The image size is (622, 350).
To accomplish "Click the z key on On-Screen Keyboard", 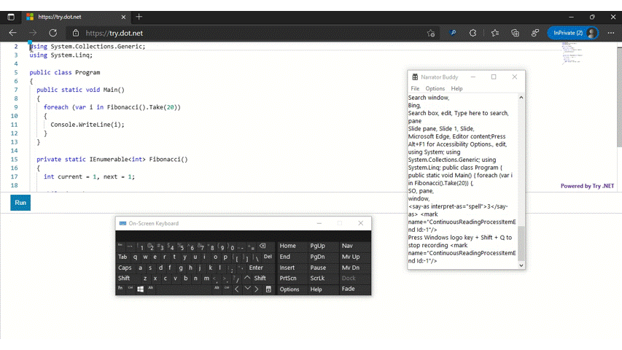I will [x=145, y=278].
